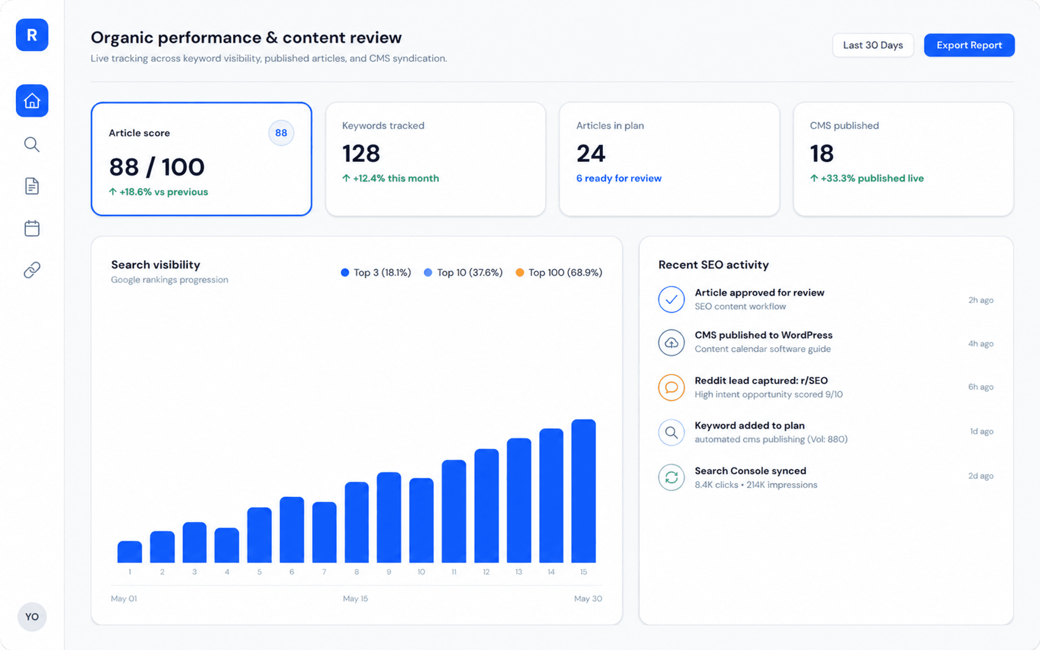
Task: Toggle the Top 3 (18.1%) legend dot
Action: pos(344,273)
